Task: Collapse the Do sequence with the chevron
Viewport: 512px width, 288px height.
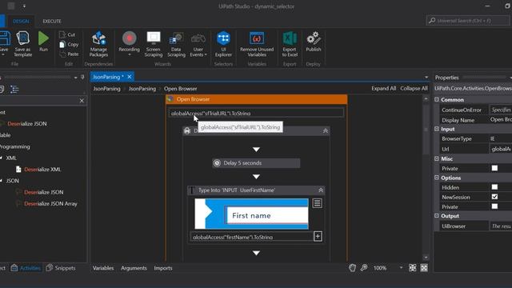Action: click(x=326, y=131)
